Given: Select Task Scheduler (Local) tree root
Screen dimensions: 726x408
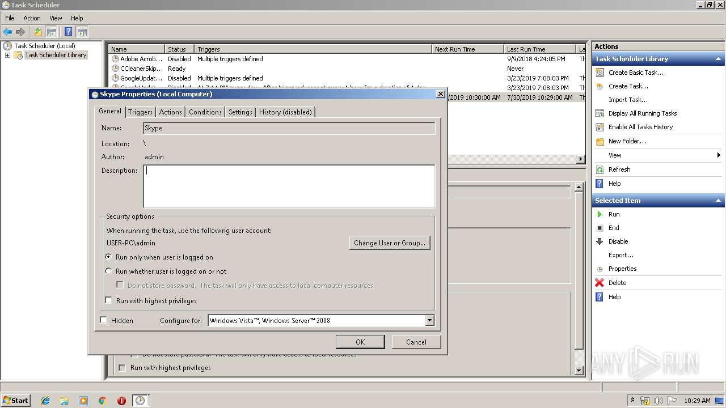Looking at the screenshot, I should [x=44, y=46].
